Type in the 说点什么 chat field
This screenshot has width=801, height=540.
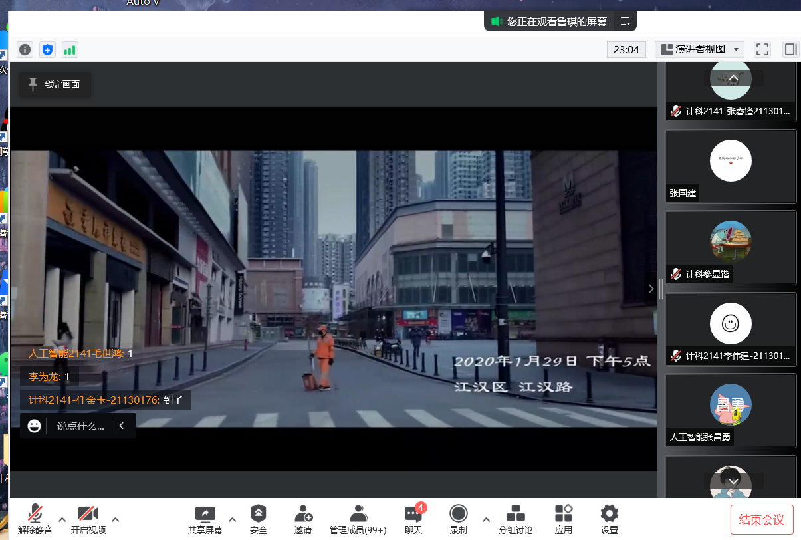pos(80,426)
